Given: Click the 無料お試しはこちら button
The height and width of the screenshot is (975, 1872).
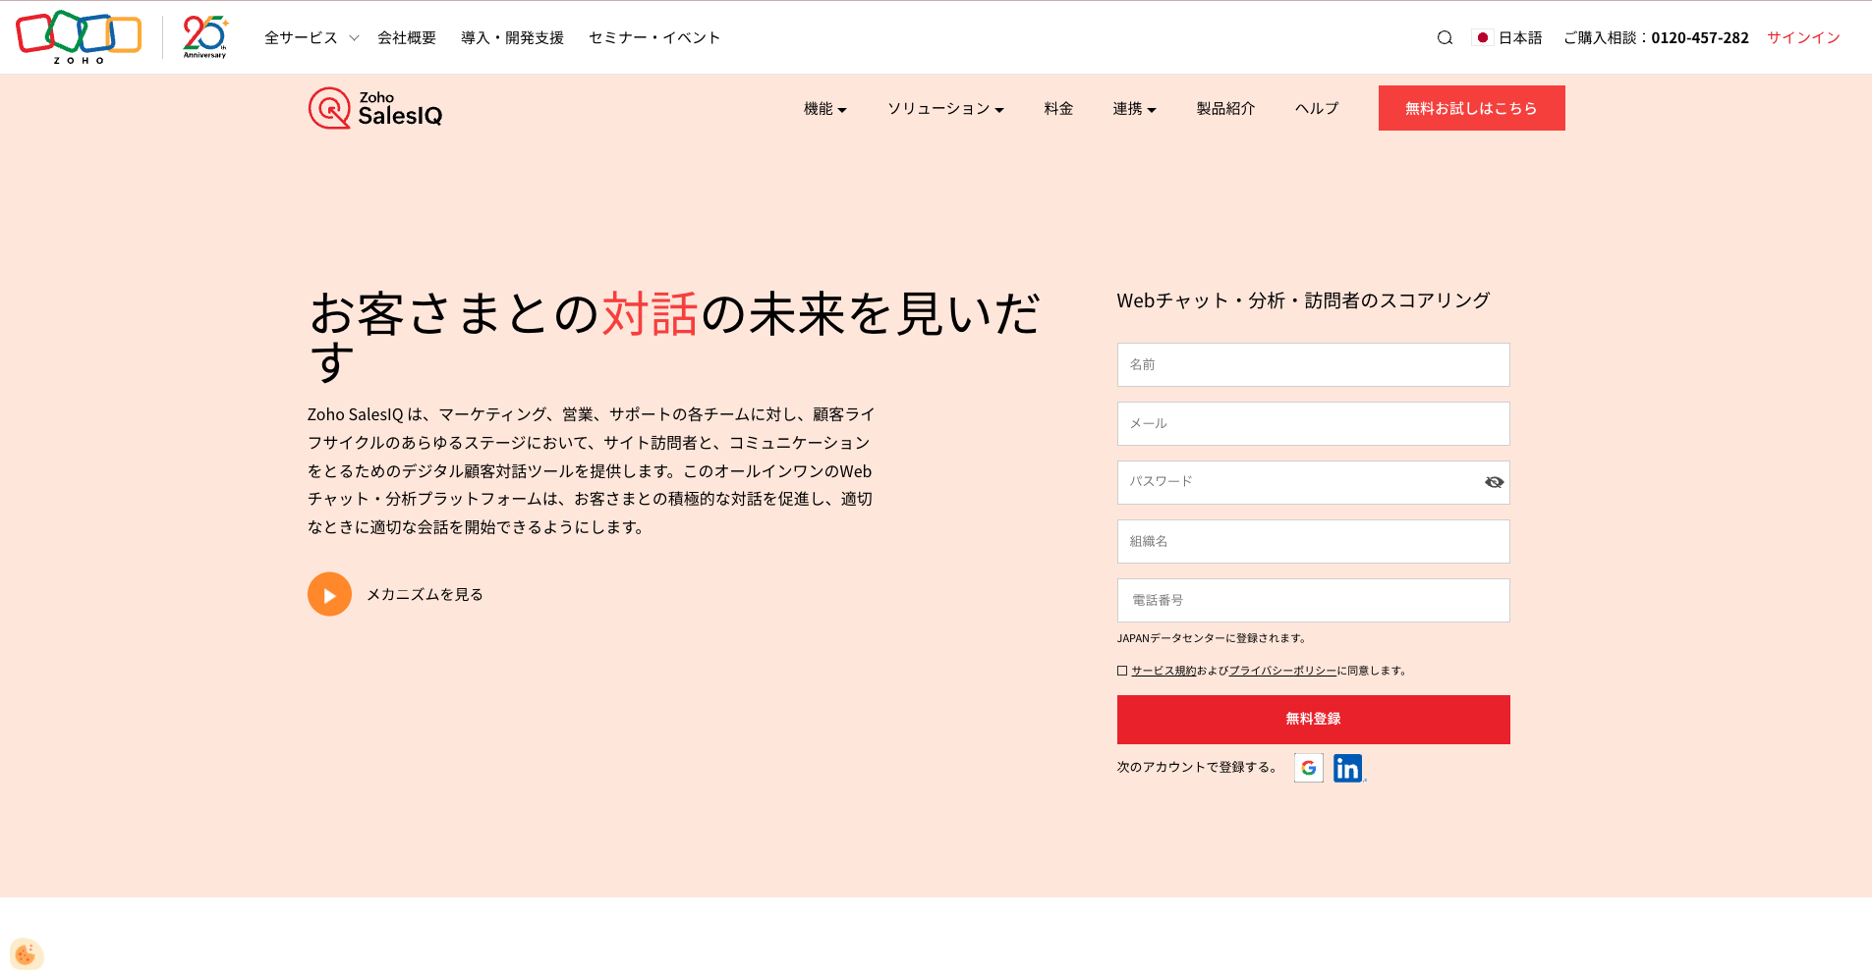Looking at the screenshot, I should 1471,108.
